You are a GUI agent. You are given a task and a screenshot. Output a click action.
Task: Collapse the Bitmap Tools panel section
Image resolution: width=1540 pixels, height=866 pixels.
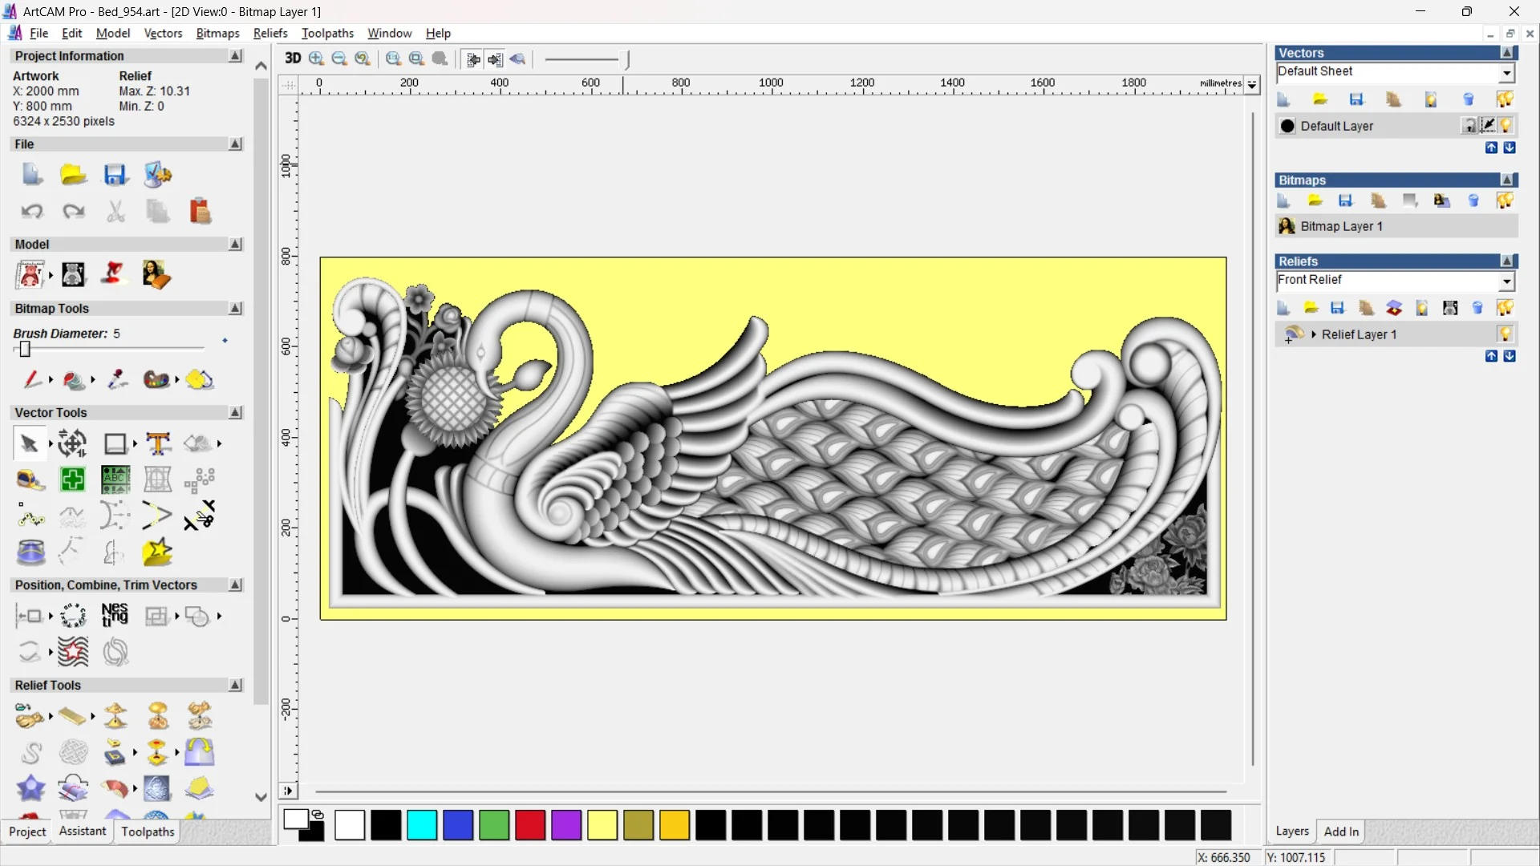[x=235, y=309]
